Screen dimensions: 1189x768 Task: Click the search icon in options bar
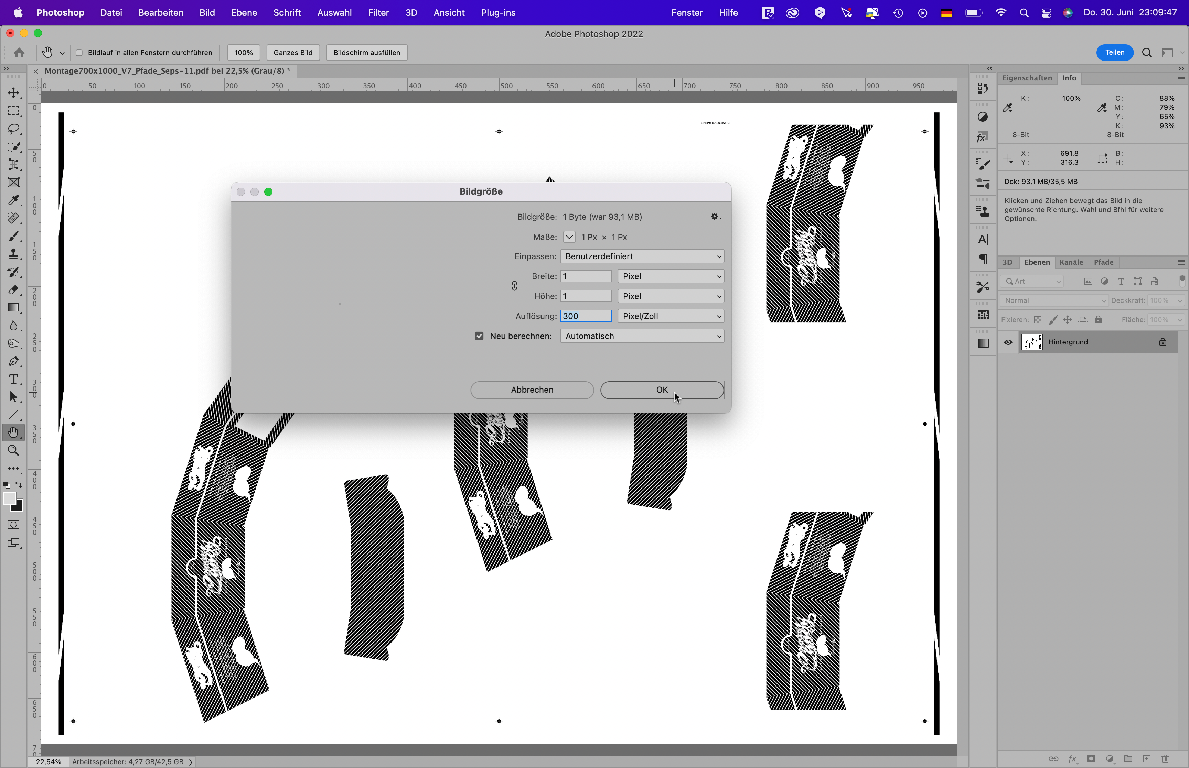click(x=1147, y=52)
